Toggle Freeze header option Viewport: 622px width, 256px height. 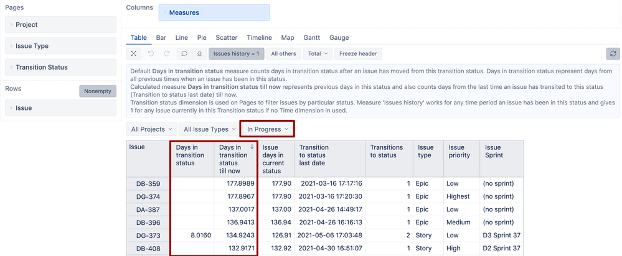point(358,54)
